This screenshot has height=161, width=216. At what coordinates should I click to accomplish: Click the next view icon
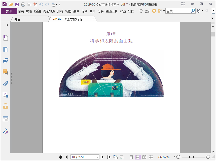122,157
